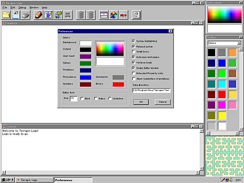
Task: Click Cancel in Preferences dialog
Action: click(x=163, y=102)
